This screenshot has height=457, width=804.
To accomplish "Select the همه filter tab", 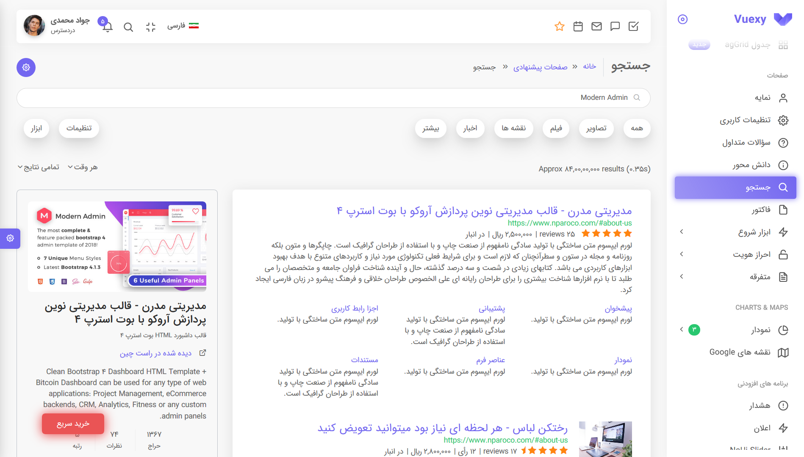I will [x=637, y=128].
